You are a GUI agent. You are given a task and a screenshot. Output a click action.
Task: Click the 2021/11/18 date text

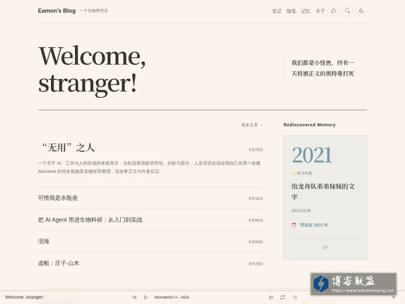click(301, 210)
